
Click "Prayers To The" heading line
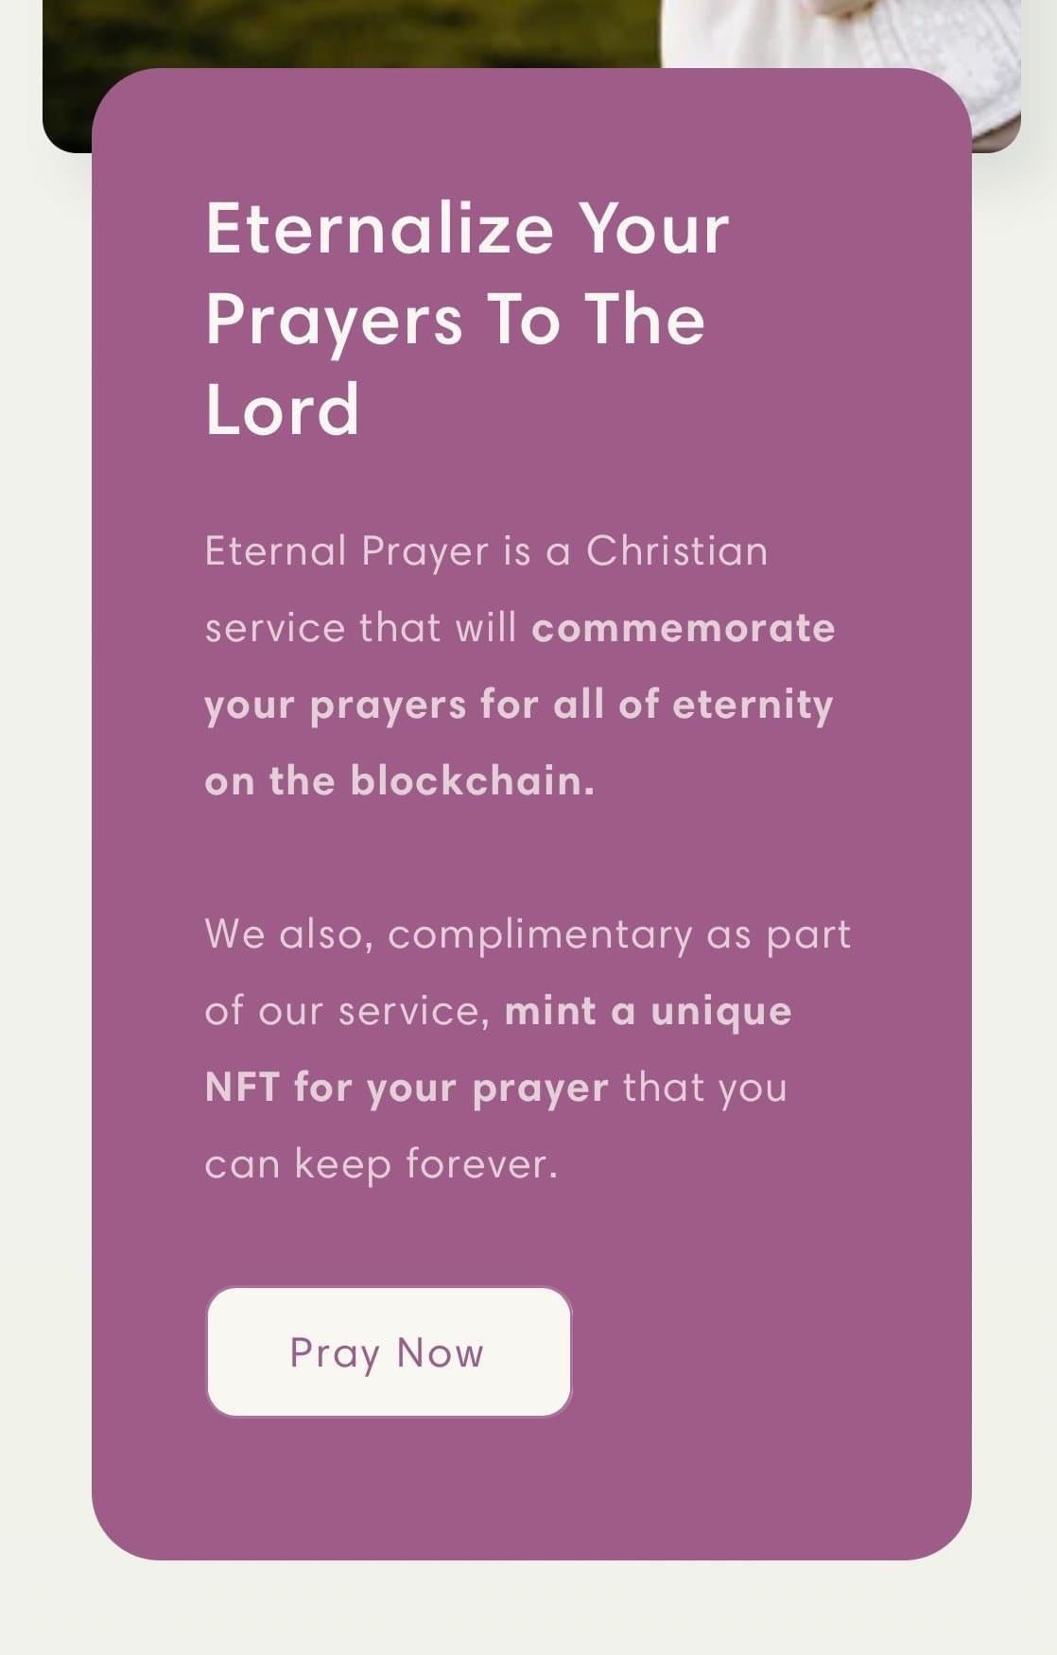point(455,320)
